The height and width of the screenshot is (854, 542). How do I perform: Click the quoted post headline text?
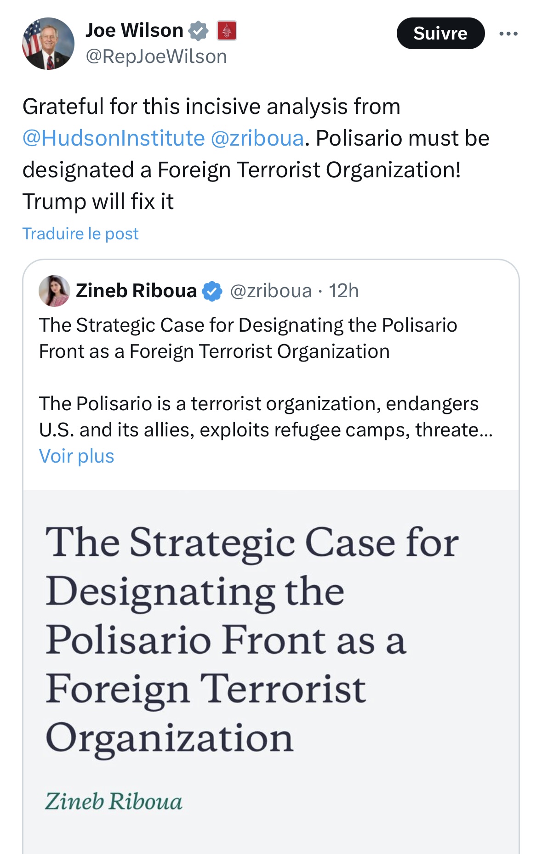[x=248, y=338]
